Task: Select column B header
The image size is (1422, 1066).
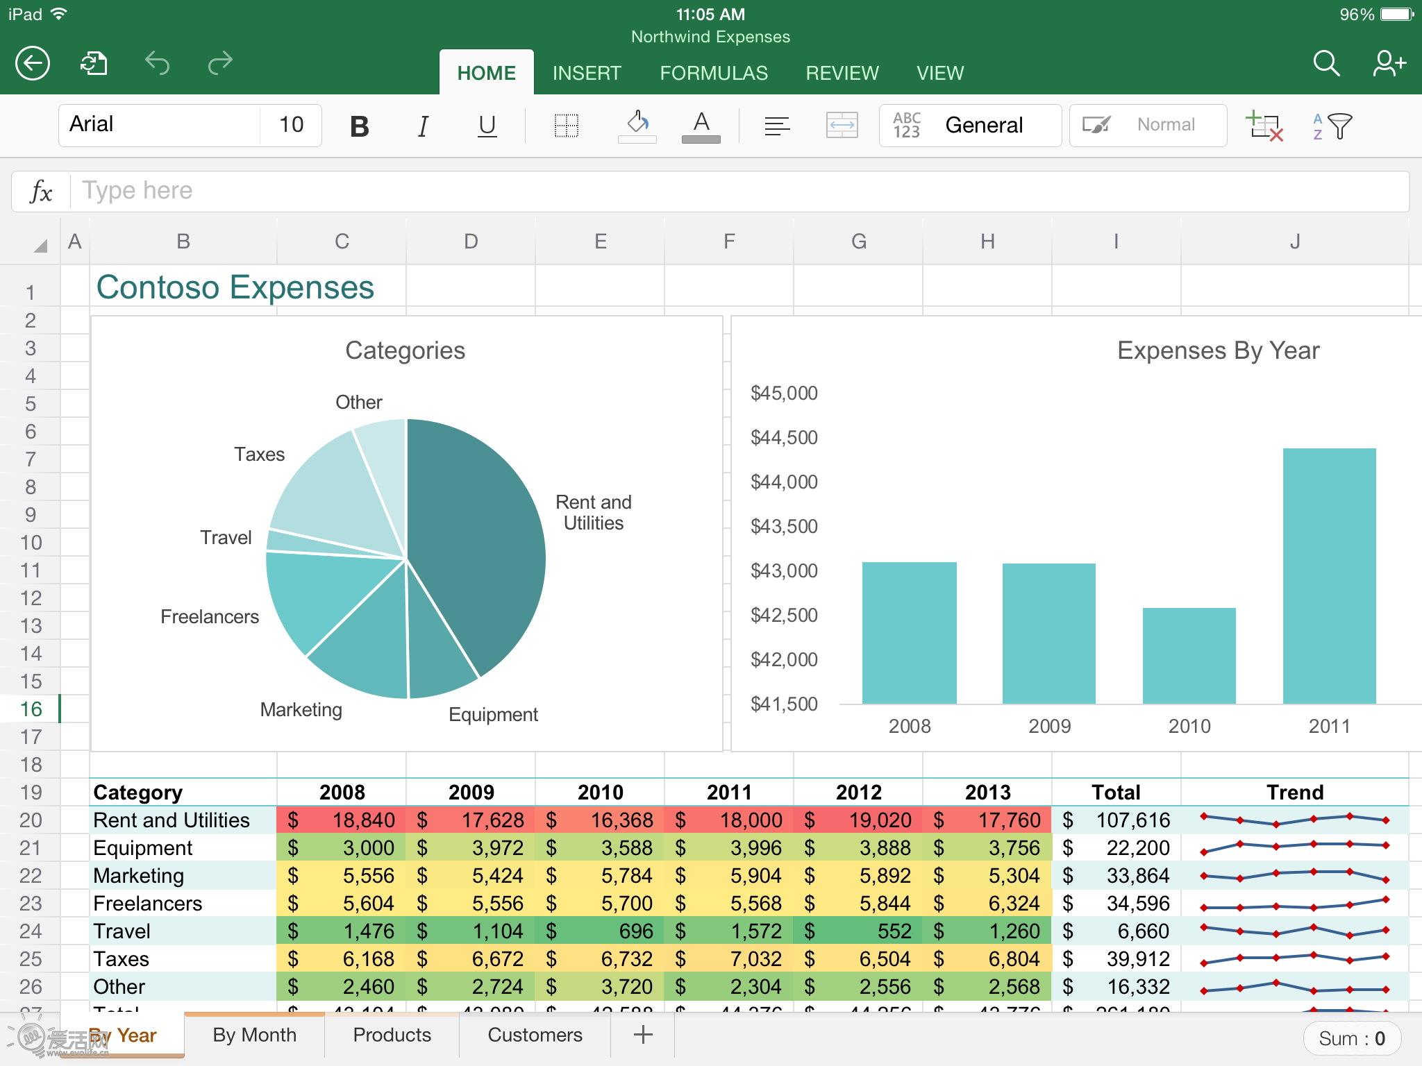Action: coord(183,241)
